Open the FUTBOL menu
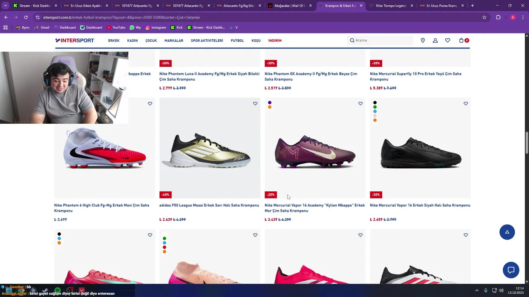The height and width of the screenshot is (297, 529). pos(237,41)
